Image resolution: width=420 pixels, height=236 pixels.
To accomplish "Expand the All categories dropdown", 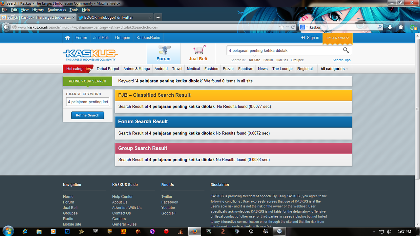I will coord(334,69).
